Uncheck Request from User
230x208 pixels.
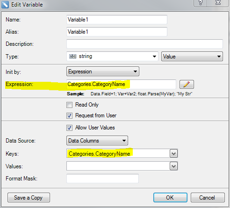point(69,115)
